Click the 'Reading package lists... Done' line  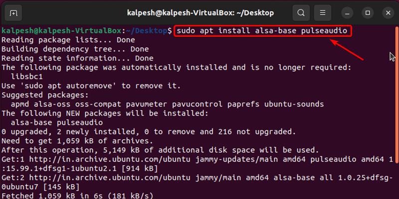pyautogui.click(x=68, y=40)
